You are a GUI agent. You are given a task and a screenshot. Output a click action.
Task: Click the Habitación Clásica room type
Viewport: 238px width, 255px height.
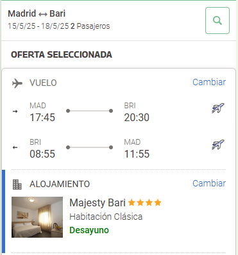[x=106, y=217]
